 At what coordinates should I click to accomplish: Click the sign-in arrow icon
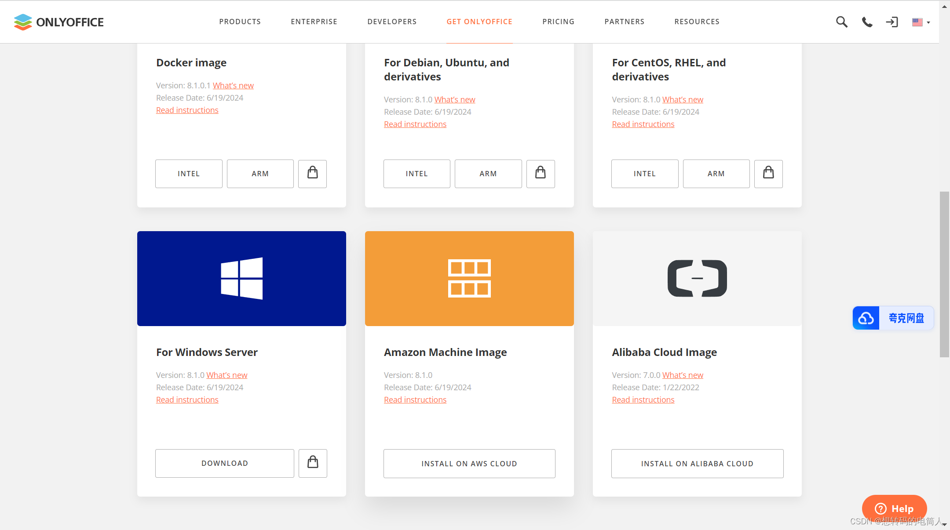(x=892, y=22)
